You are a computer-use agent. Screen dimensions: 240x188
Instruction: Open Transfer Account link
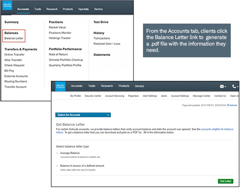[15, 87]
